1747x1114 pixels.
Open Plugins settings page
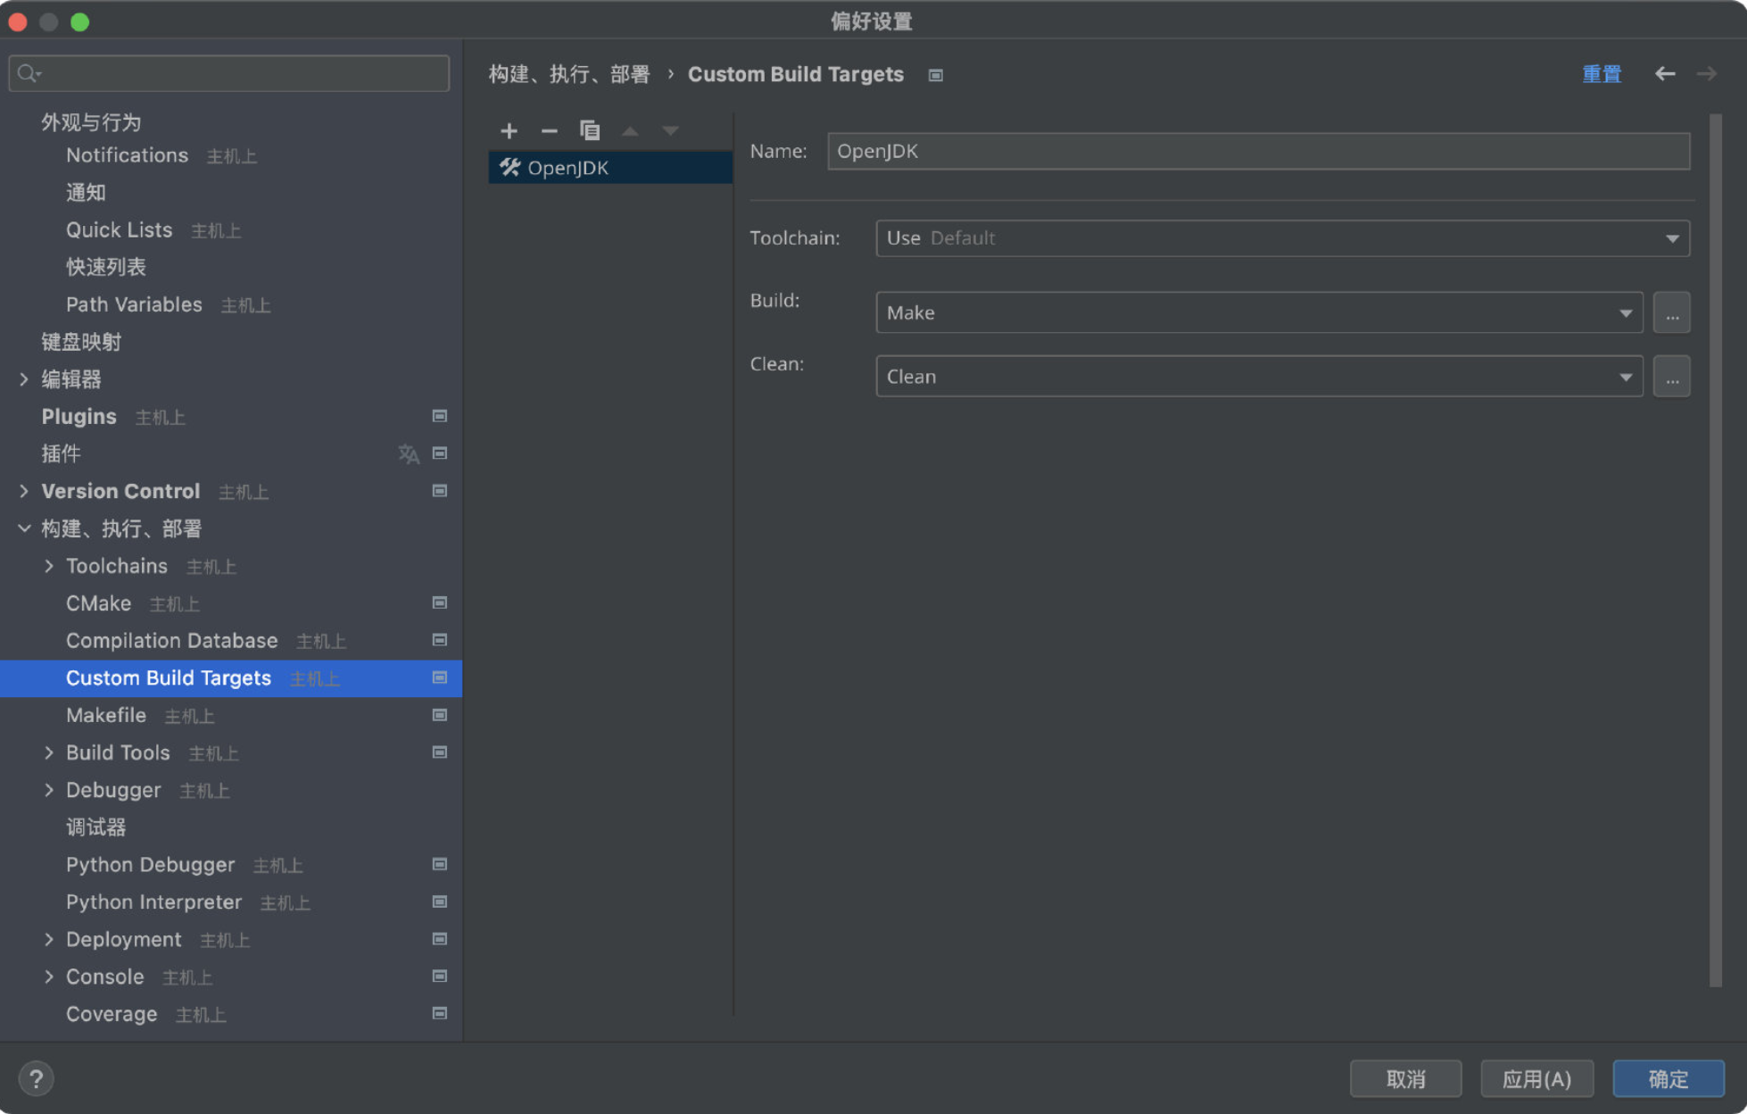[x=79, y=417]
